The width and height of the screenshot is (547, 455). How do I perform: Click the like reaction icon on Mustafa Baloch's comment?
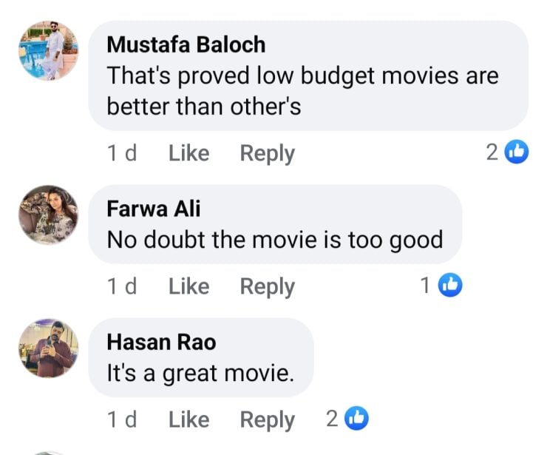[517, 152]
